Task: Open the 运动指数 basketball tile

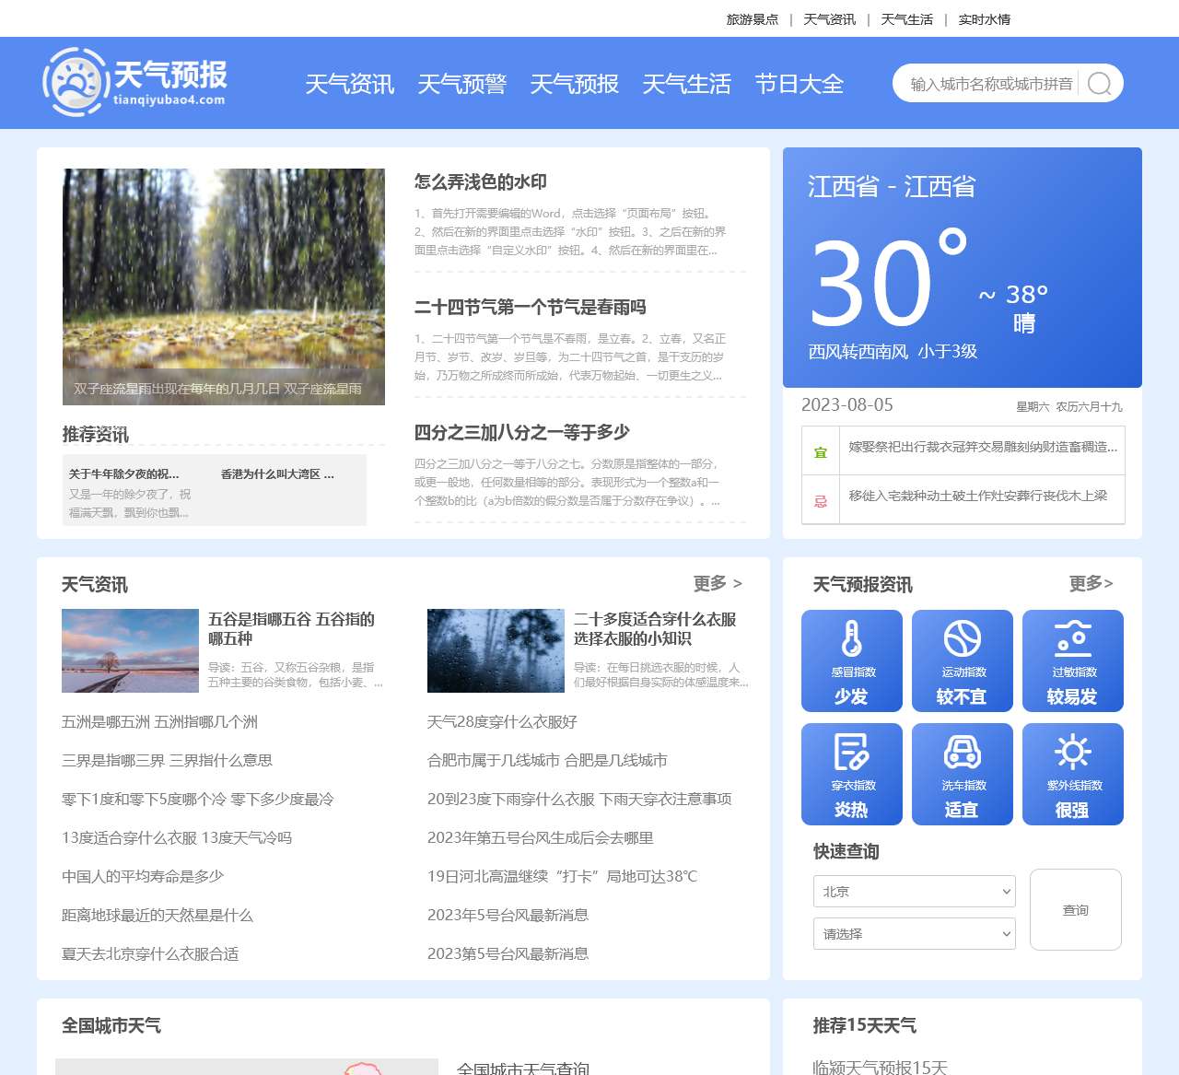Action: [963, 661]
